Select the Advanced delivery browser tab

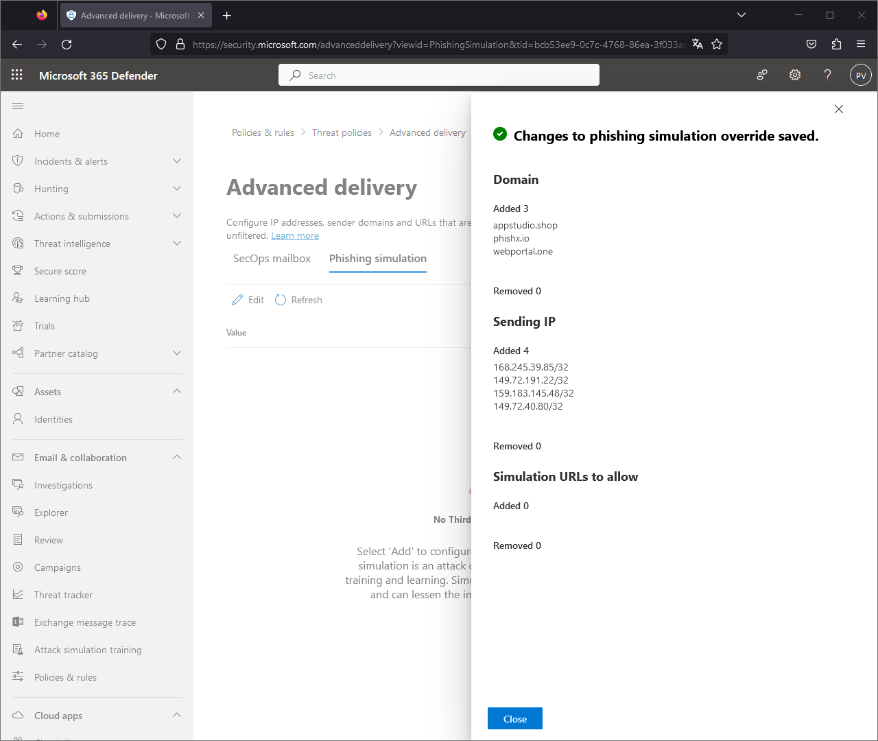136,15
